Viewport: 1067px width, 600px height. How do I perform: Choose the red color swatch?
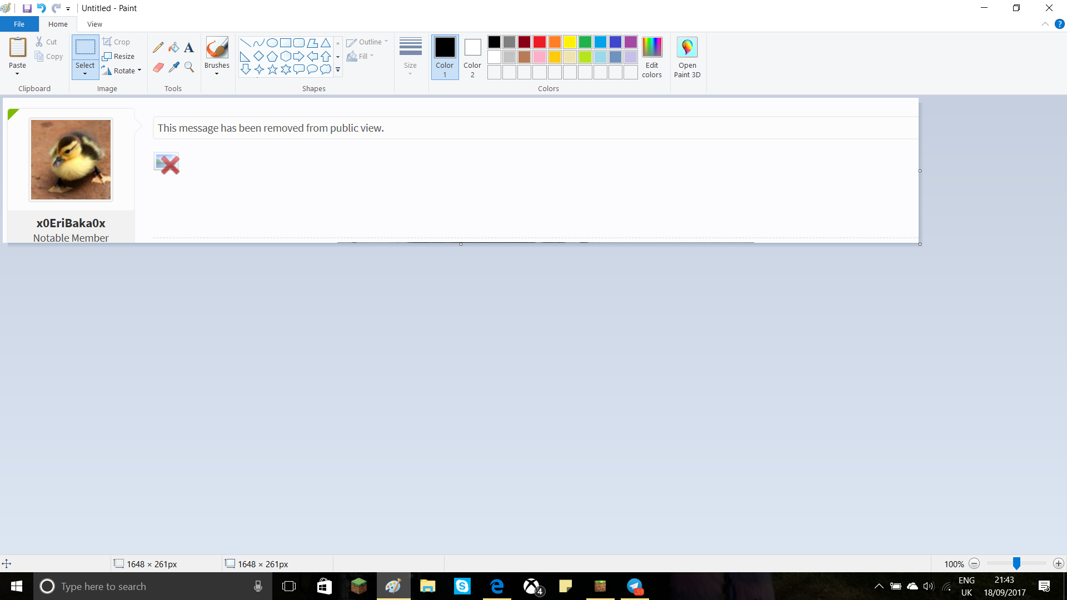point(539,42)
